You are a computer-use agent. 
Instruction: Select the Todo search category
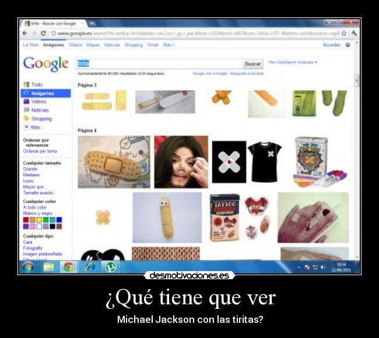pyautogui.click(x=37, y=84)
